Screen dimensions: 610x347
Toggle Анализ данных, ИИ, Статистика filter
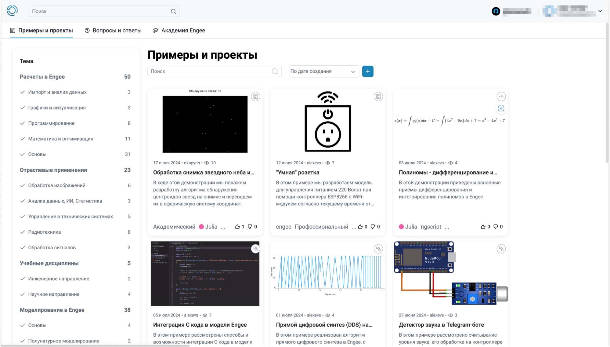(x=75, y=201)
